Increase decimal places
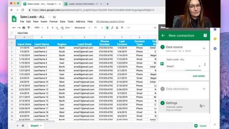 62,28
